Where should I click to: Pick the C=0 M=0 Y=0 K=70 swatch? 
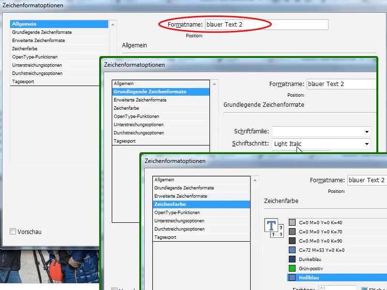tap(337, 232)
